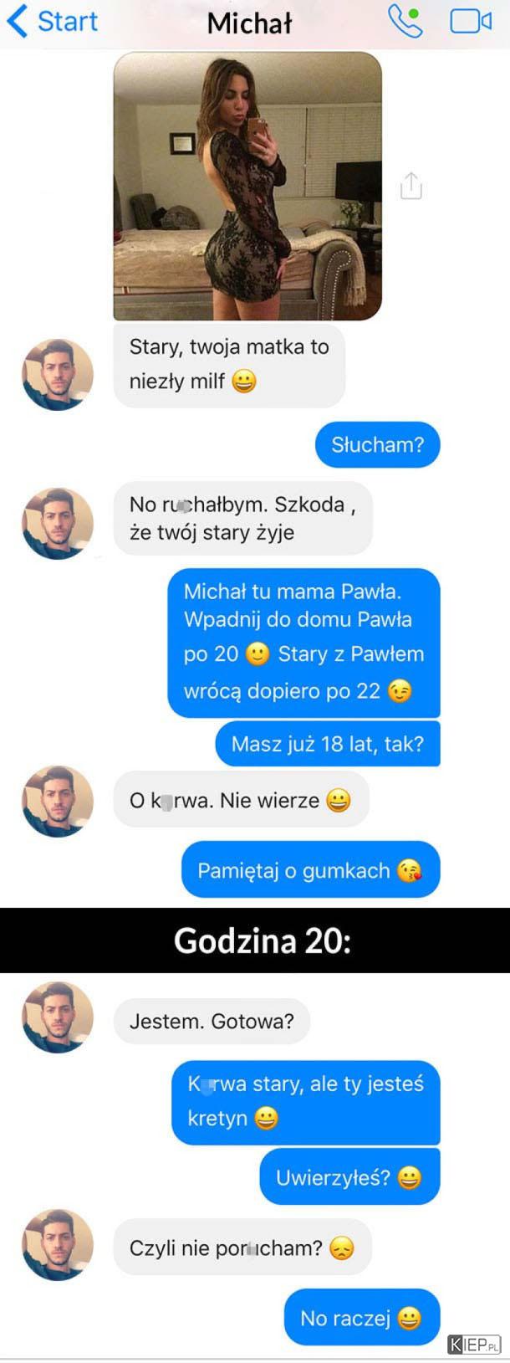
Task: Tap the 'Start' back label
Action: 68,21
